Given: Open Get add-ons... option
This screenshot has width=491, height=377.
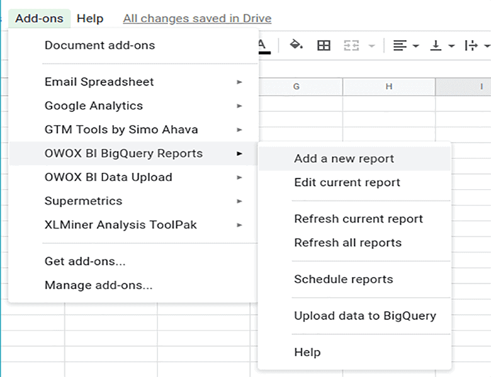Looking at the screenshot, I should (85, 261).
